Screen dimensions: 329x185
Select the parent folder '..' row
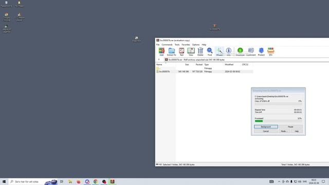(205, 68)
